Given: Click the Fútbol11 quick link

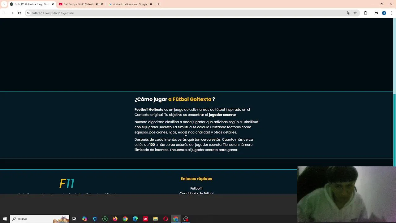Looking at the screenshot, I should click(196, 188).
